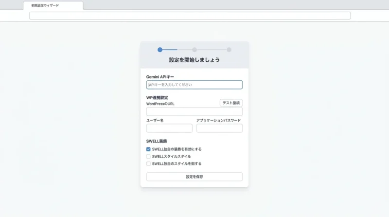Click the third wizard step dot
The height and width of the screenshot is (217, 389).
point(229,50)
